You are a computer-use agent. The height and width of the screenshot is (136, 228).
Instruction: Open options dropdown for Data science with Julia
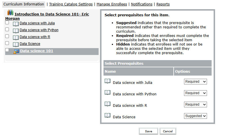[195, 82]
